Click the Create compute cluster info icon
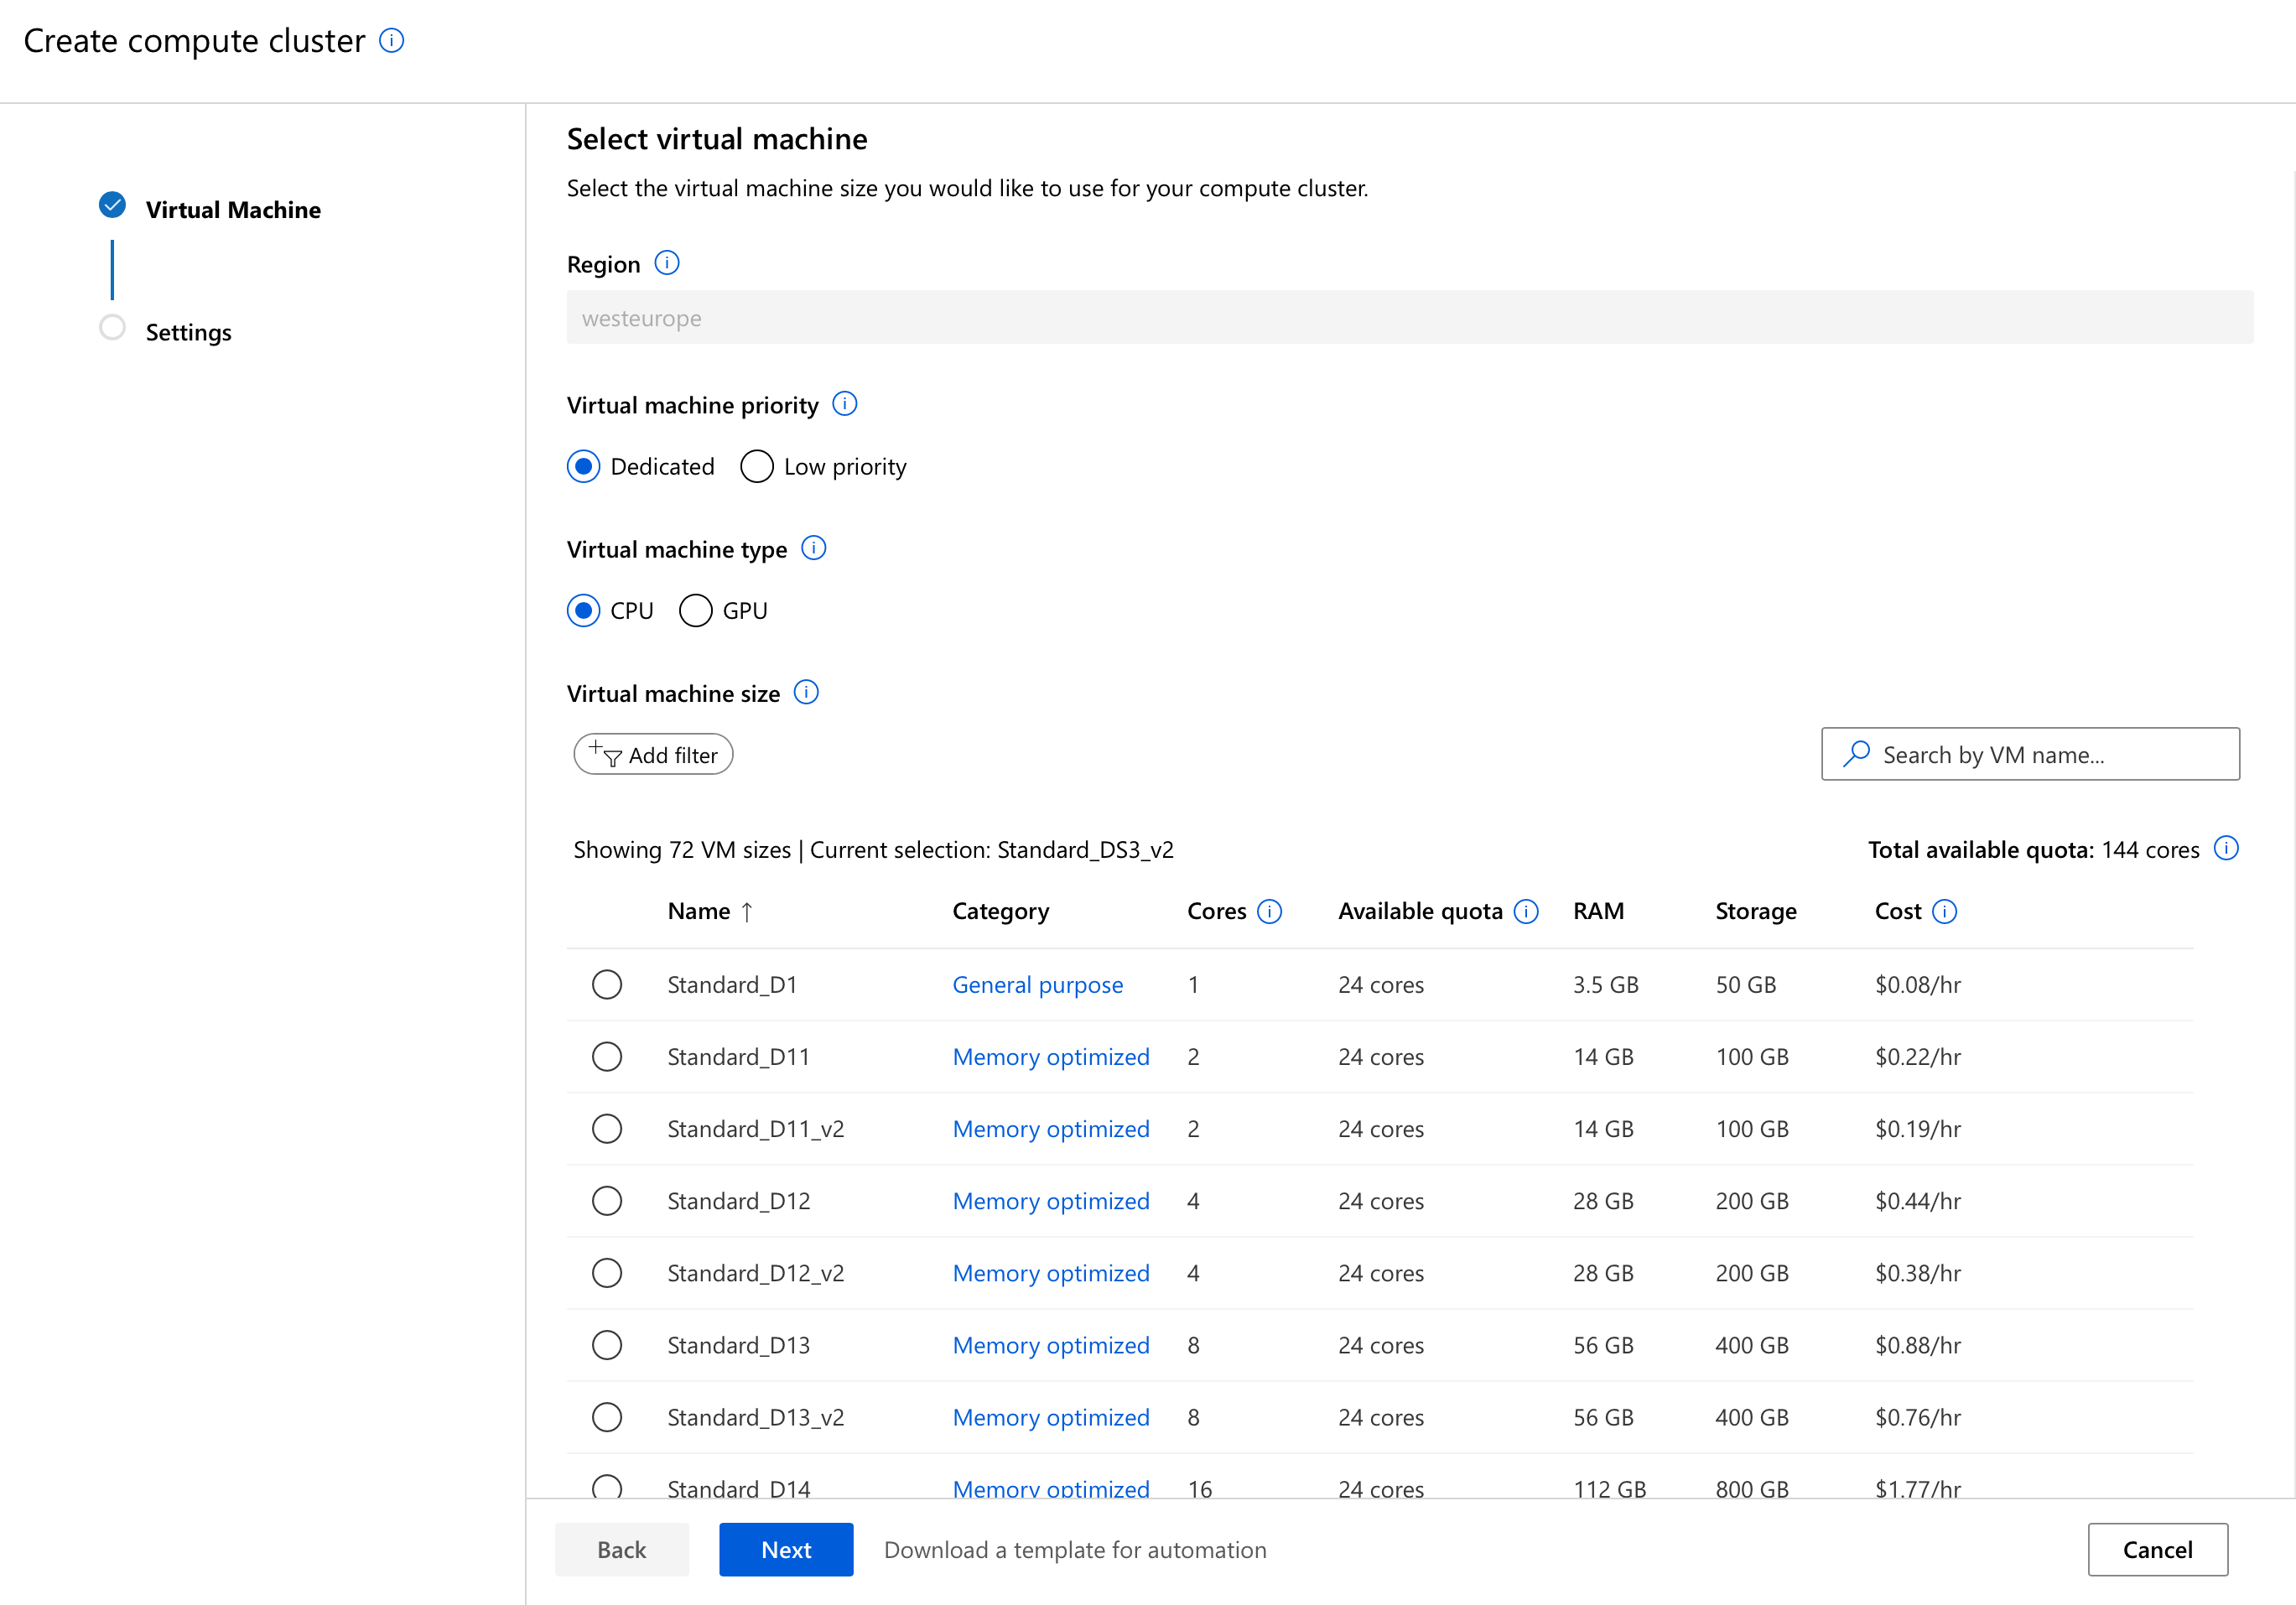Viewport: 2296px width, 1605px height. [x=392, y=40]
